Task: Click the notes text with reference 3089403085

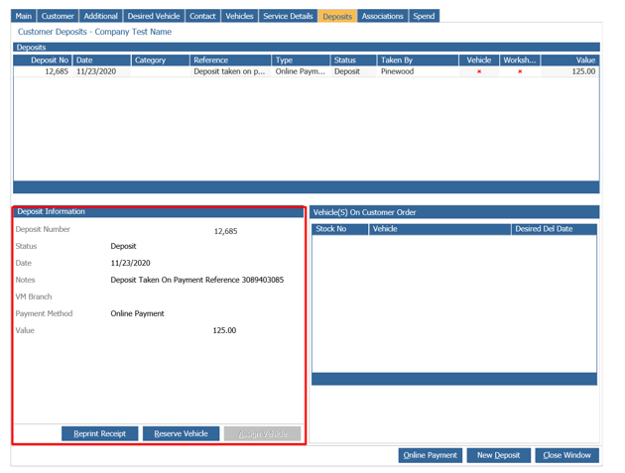Action: click(197, 280)
